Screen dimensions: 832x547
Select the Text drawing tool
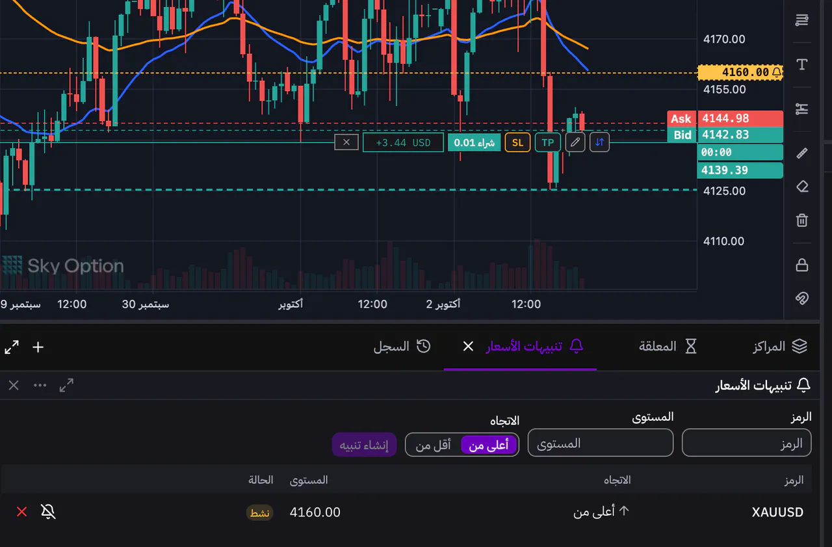click(802, 64)
